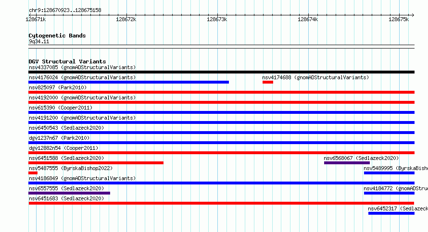Open the nsv4184772 gnomAD label
This screenshot has width=428, height=232.
(396, 188)
